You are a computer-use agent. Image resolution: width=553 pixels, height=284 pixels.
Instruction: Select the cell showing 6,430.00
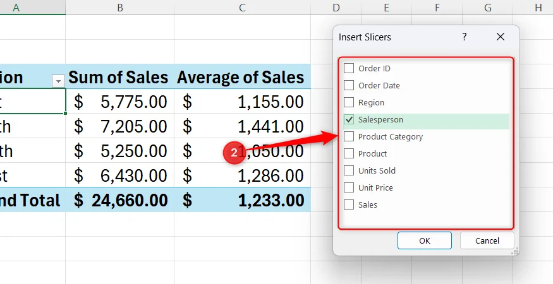tap(120, 175)
